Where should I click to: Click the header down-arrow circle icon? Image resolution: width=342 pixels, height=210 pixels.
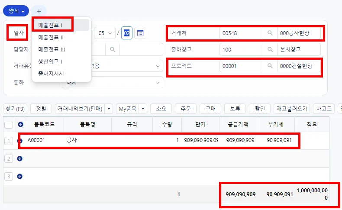point(20,125)
